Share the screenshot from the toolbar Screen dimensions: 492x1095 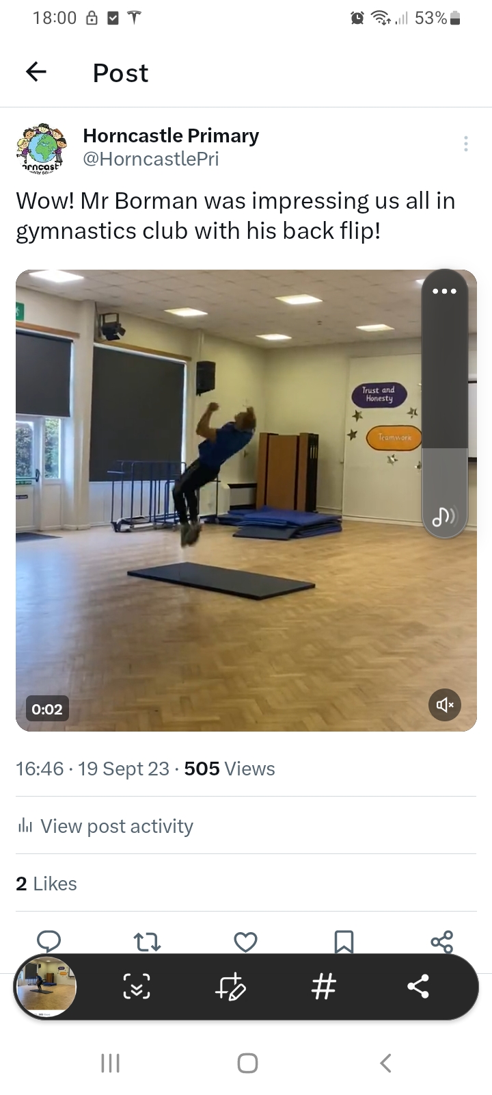[418, 986]
